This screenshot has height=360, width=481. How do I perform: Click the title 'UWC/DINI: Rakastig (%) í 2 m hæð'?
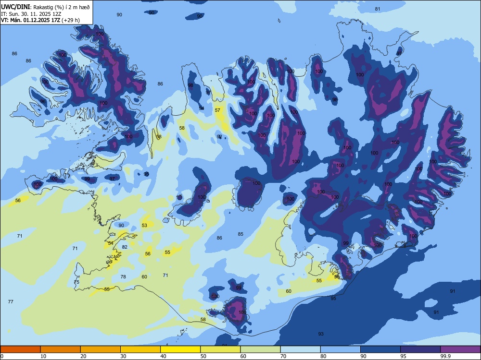point(45,7)
